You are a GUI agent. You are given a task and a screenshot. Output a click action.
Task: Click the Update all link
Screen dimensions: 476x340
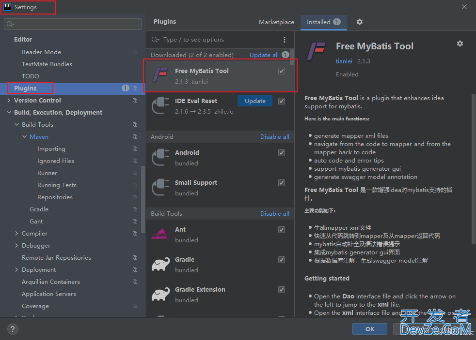point(264,55)
